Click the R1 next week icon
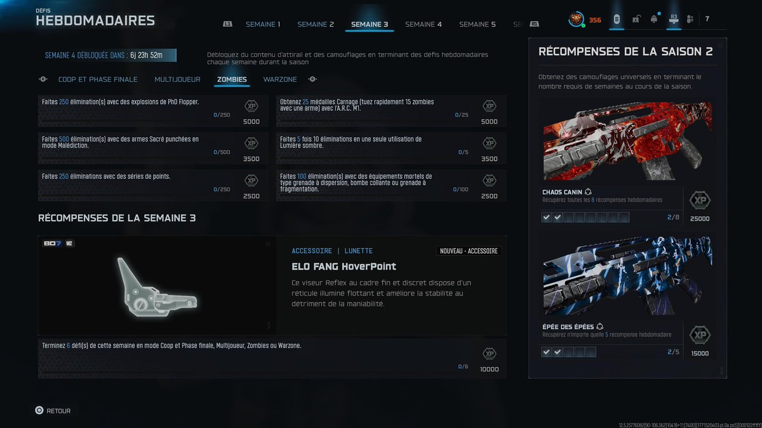The width and height of the screenshot is (762, 428). [x=535, y=24]
